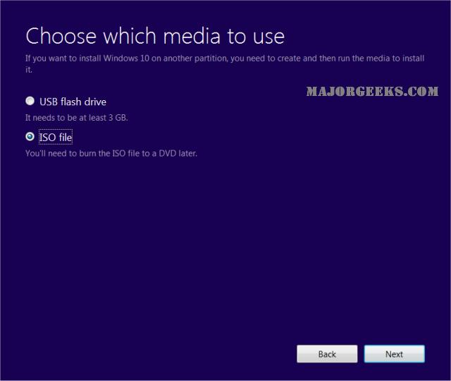
Task: Click the 'Choose which media to use' heading
Action: pyautogui.click(x=155, y=36)
